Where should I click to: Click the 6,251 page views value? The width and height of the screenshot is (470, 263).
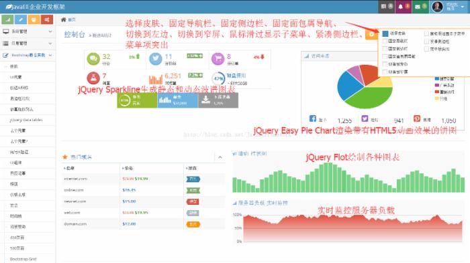point(173,76)
